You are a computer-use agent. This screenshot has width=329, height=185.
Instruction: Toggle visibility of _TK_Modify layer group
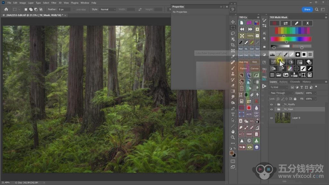coord(271,104)
